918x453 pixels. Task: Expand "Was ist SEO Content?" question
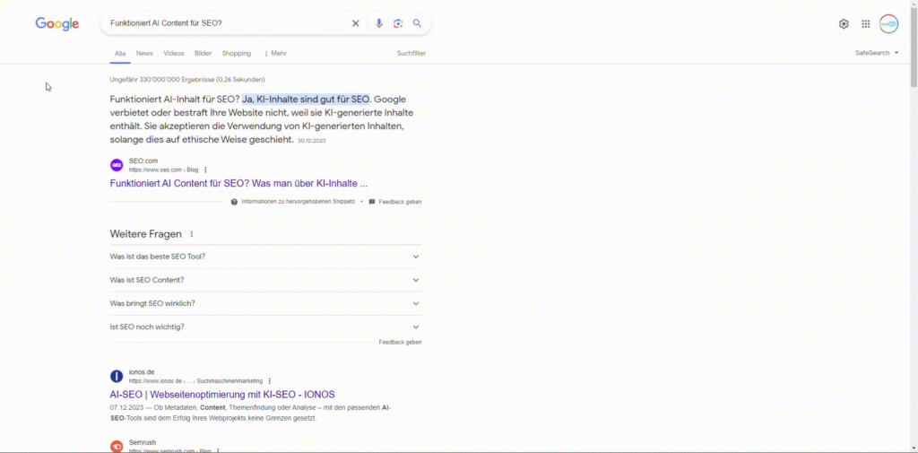(x=415, y=280)
